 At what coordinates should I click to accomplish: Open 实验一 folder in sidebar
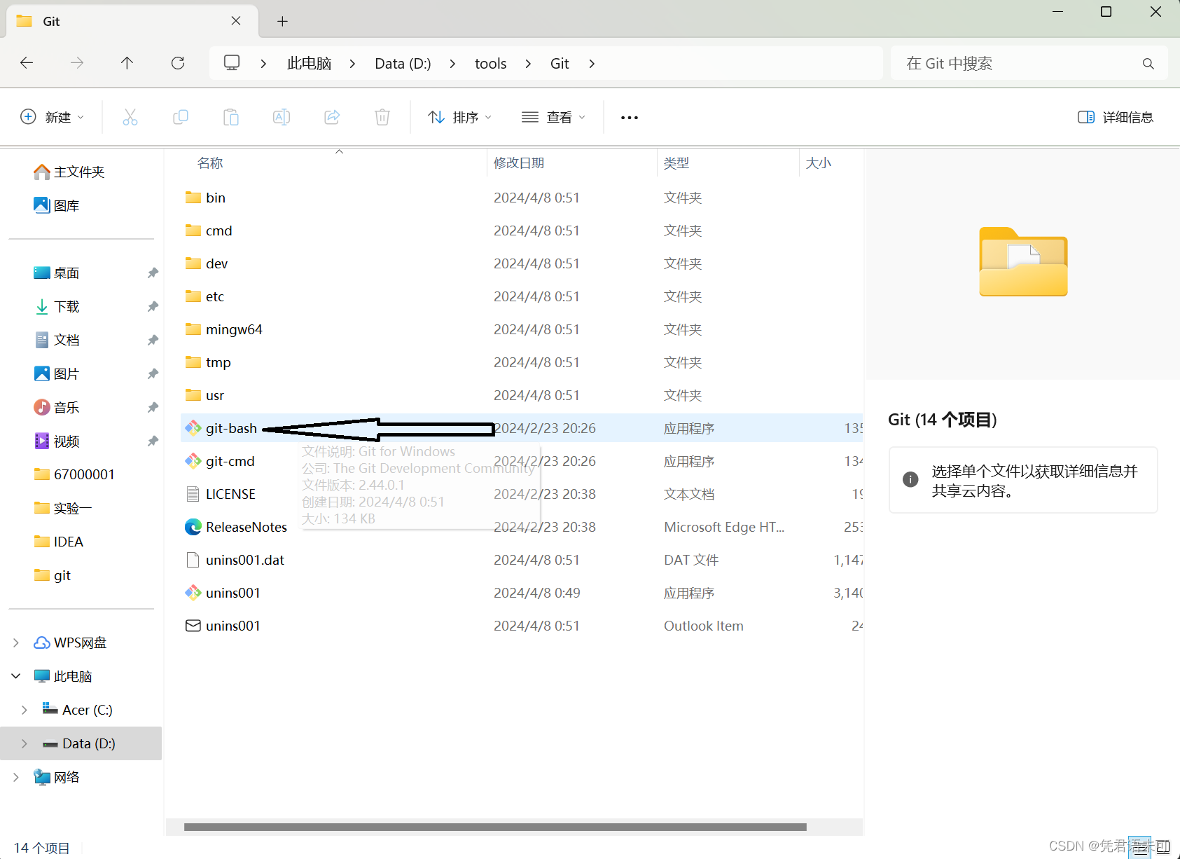click(62, 508)
